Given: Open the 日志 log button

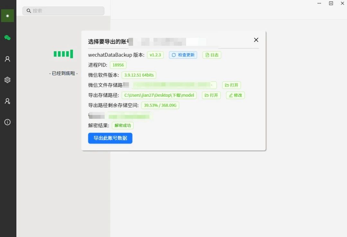Looking at the screenshot, I should tap(212, 55).
